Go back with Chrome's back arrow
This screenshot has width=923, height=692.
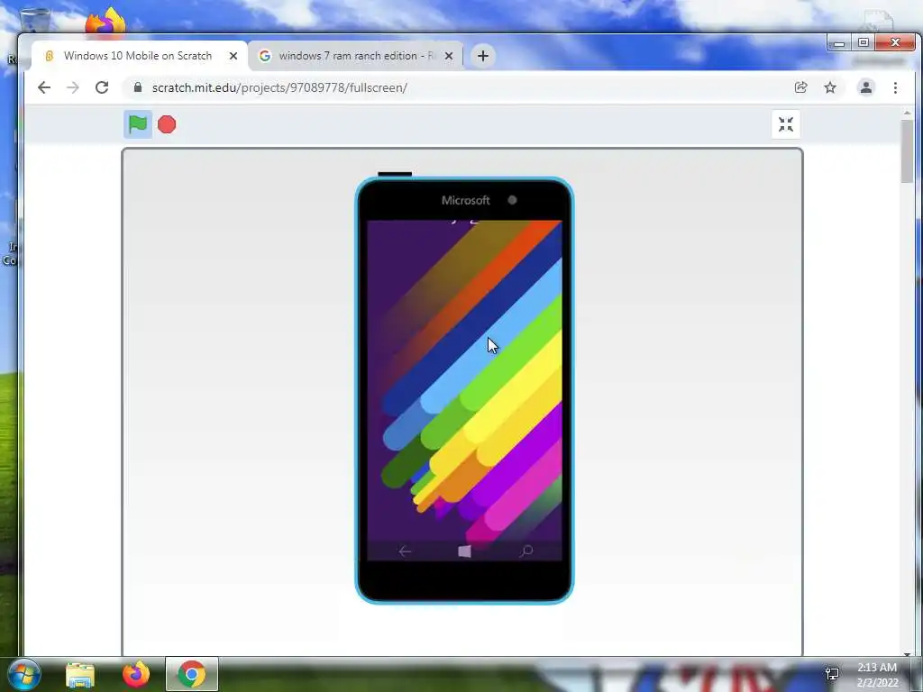[44, 87]
